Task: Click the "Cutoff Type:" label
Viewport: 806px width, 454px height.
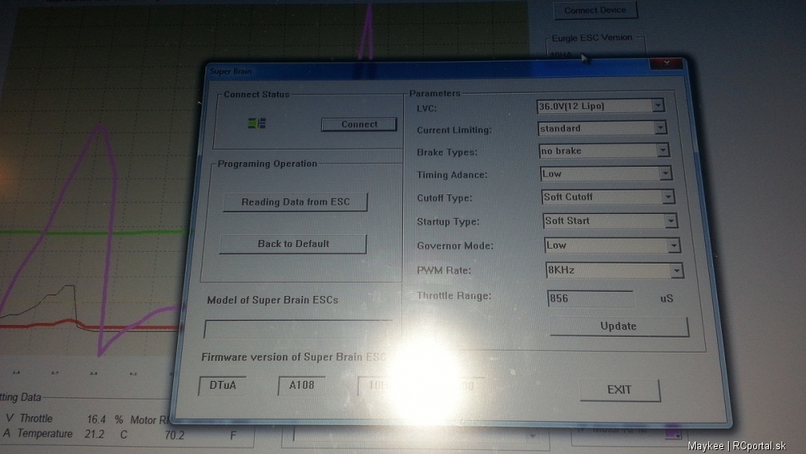Action: click(445, 197)
